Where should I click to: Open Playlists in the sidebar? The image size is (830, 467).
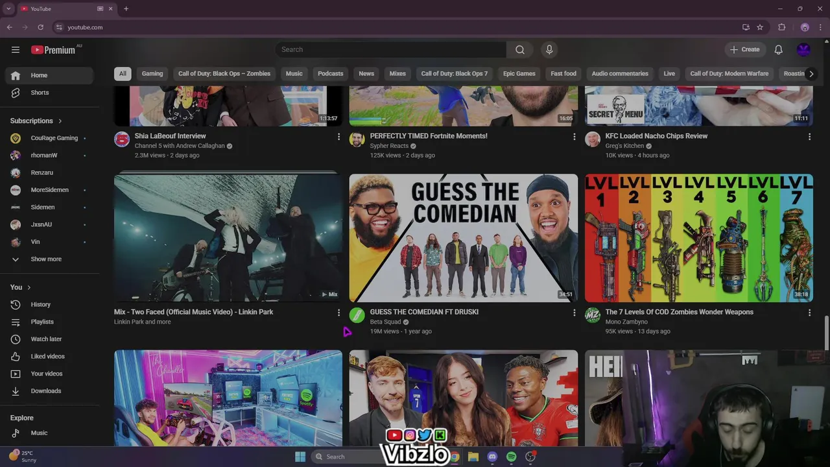(x=49, y=322)
